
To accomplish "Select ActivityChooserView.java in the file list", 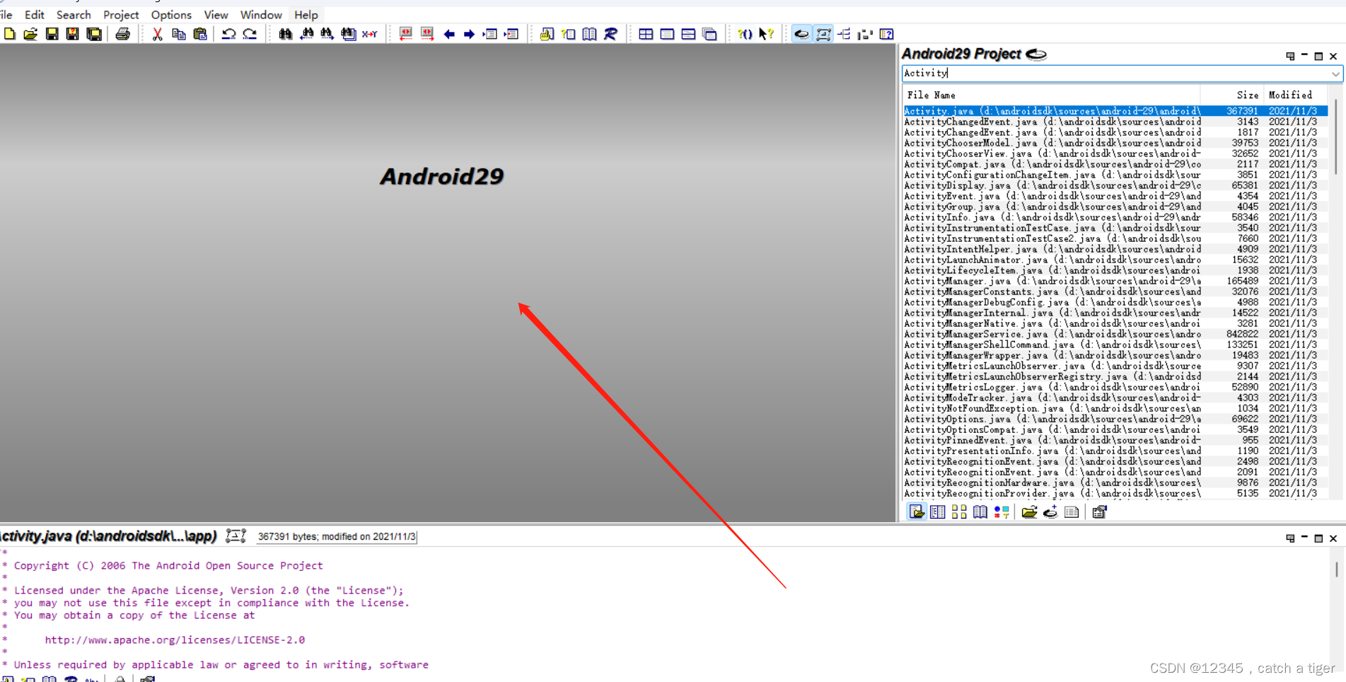I will [1115, 154].
